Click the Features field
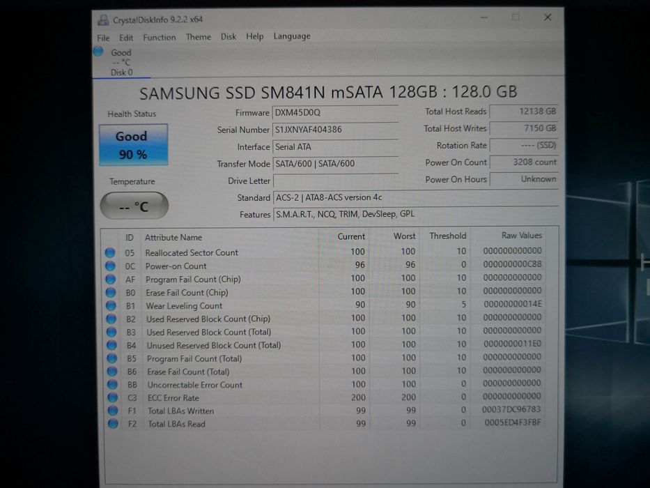 416,214
